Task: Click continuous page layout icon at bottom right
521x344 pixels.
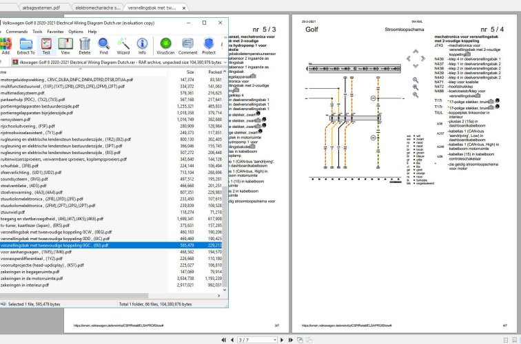Action: pyautogui.click(x=514, y=340)
